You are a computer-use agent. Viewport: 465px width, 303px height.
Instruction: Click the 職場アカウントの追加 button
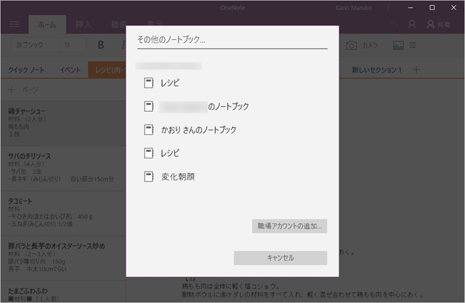[289, 226]
